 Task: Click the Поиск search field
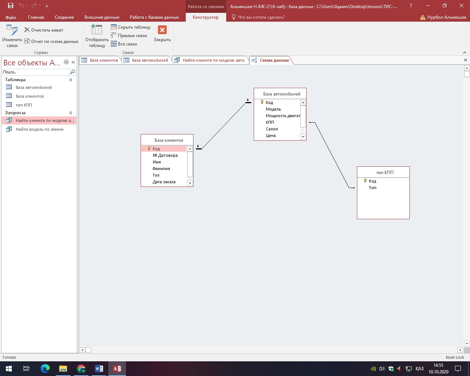coord(36,72)
